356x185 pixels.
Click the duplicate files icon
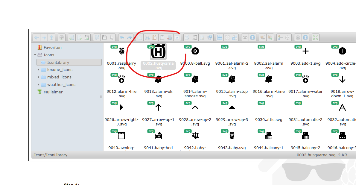pyautogui.click(x=187, y=37)
